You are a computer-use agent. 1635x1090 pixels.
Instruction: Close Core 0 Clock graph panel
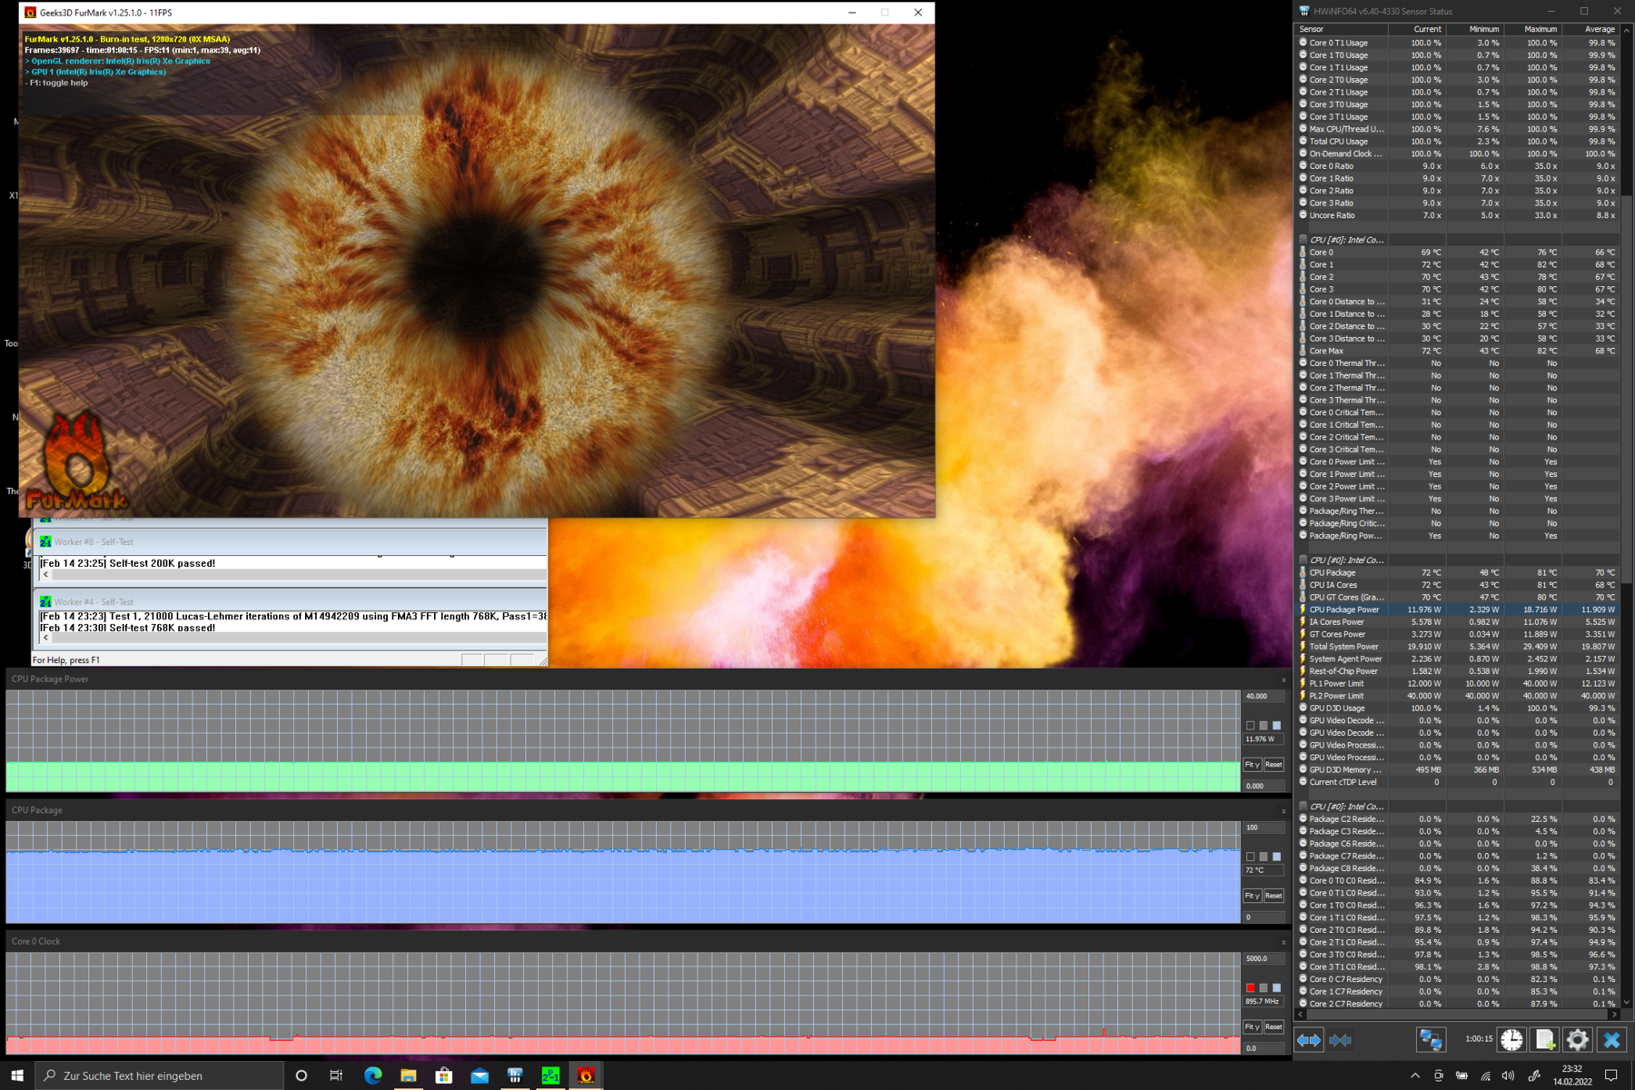click(1283, 942)
